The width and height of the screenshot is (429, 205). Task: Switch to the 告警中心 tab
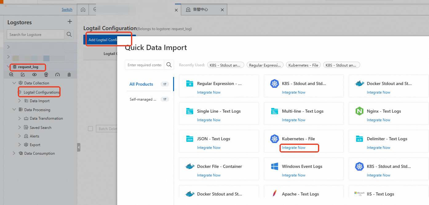coord(201,10)
